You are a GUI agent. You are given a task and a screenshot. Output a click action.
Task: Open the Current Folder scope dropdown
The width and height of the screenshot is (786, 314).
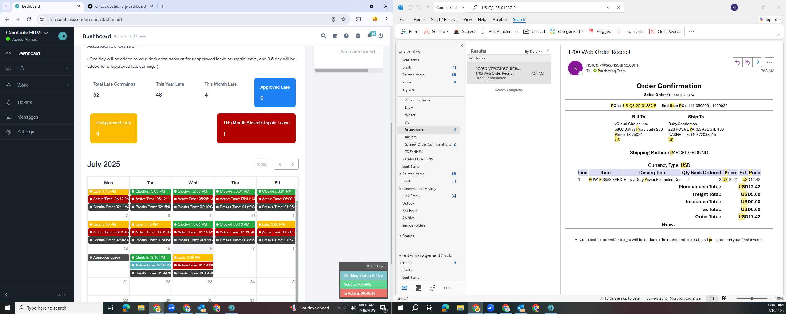point(450,7)
